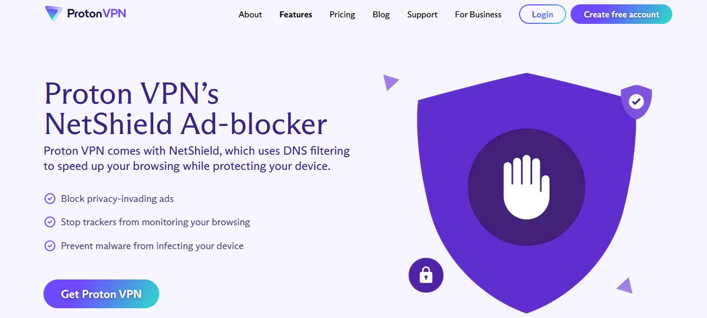The height and width of the screenshot is (318, 707).
Task: Click the small shield checkmark badge
Action: 636,101
